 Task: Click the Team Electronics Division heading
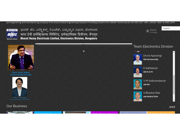[x=153, y=46]
